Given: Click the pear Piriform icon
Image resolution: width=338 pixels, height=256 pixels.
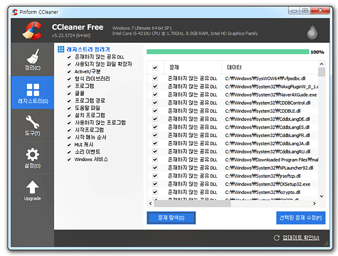Looking at the screenshot, I should 312,32.
